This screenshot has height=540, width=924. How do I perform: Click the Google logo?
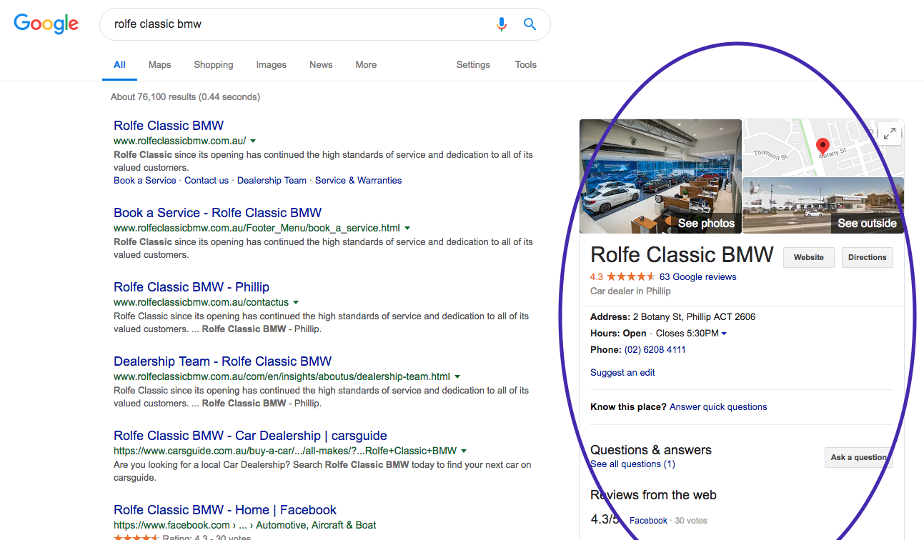[x=46, y=24]
